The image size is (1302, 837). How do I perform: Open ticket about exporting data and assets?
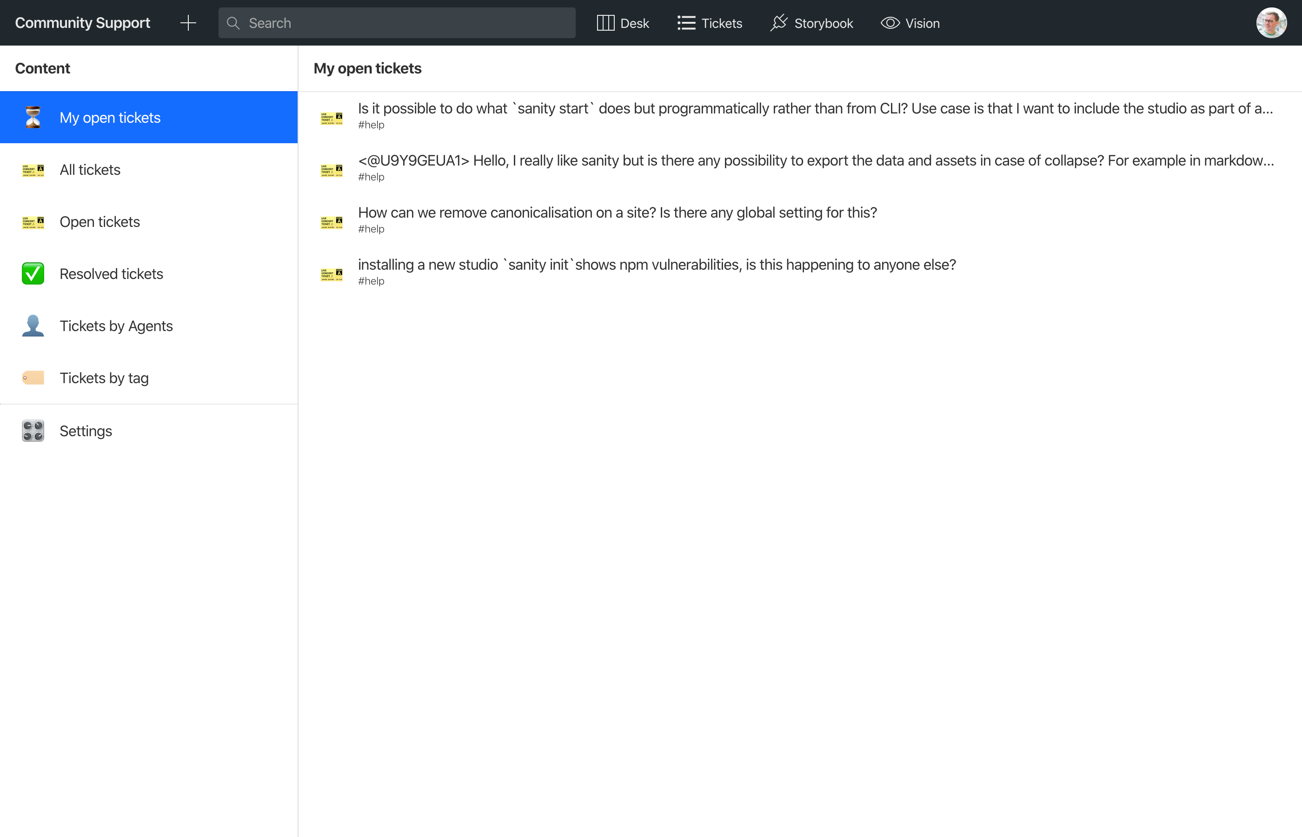pyautogui.click(x=815, y=161)
